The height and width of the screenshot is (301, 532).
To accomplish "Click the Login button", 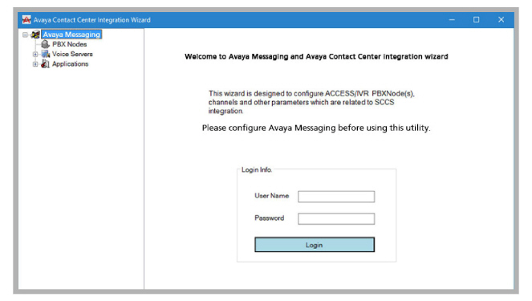I will 315,245.
